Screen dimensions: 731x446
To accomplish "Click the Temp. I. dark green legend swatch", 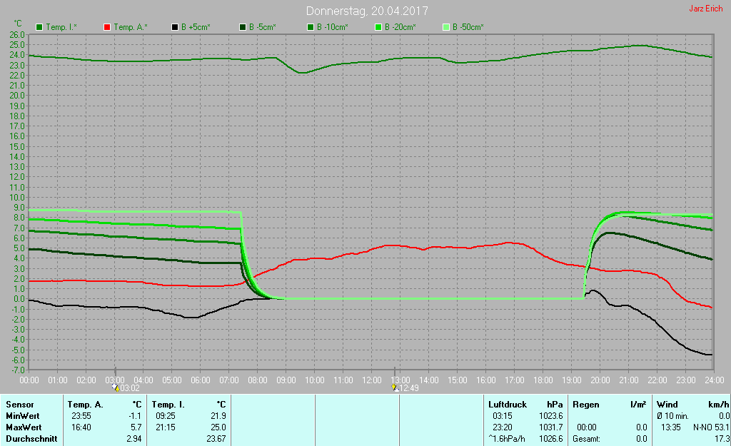I will 39,28.
